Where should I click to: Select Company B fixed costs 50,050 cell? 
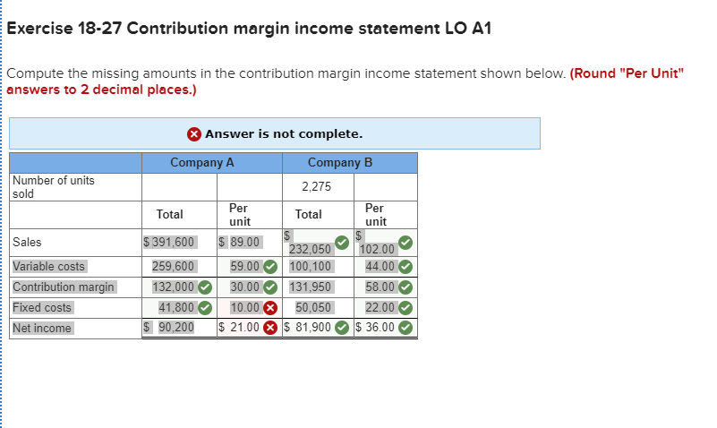[x=319, y=308]
